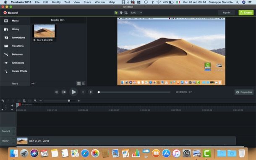Image resolution: width=256 pixels, height=160 pixels.
Task: Select the Rec 9-26-2018 clip on timeline
Action: click(x=126, y=141)
